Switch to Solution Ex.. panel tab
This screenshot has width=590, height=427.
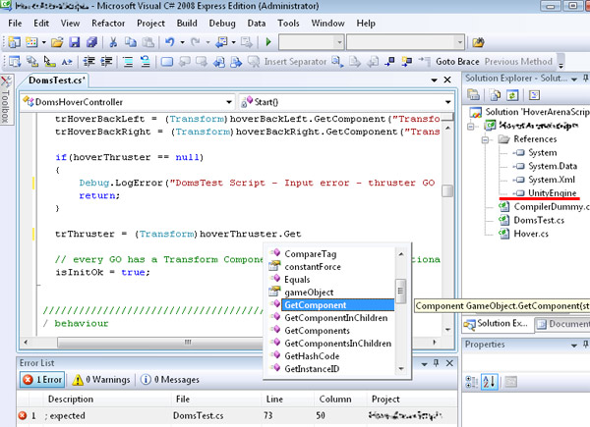click(x=498, y=324)
